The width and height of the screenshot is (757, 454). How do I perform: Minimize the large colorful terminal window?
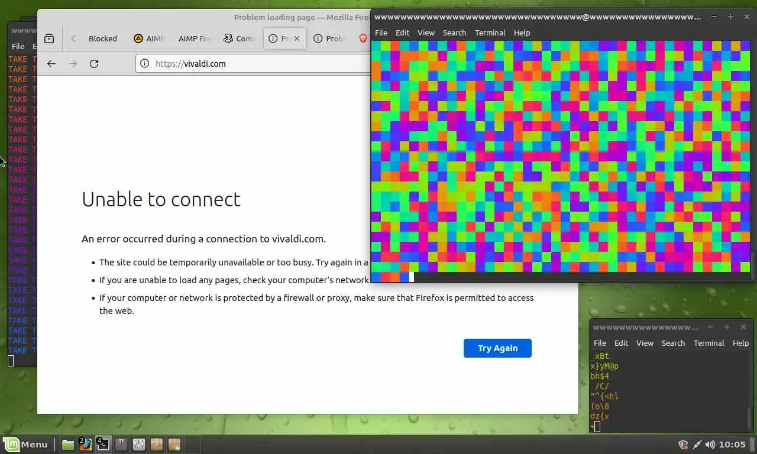click(714, 17)
